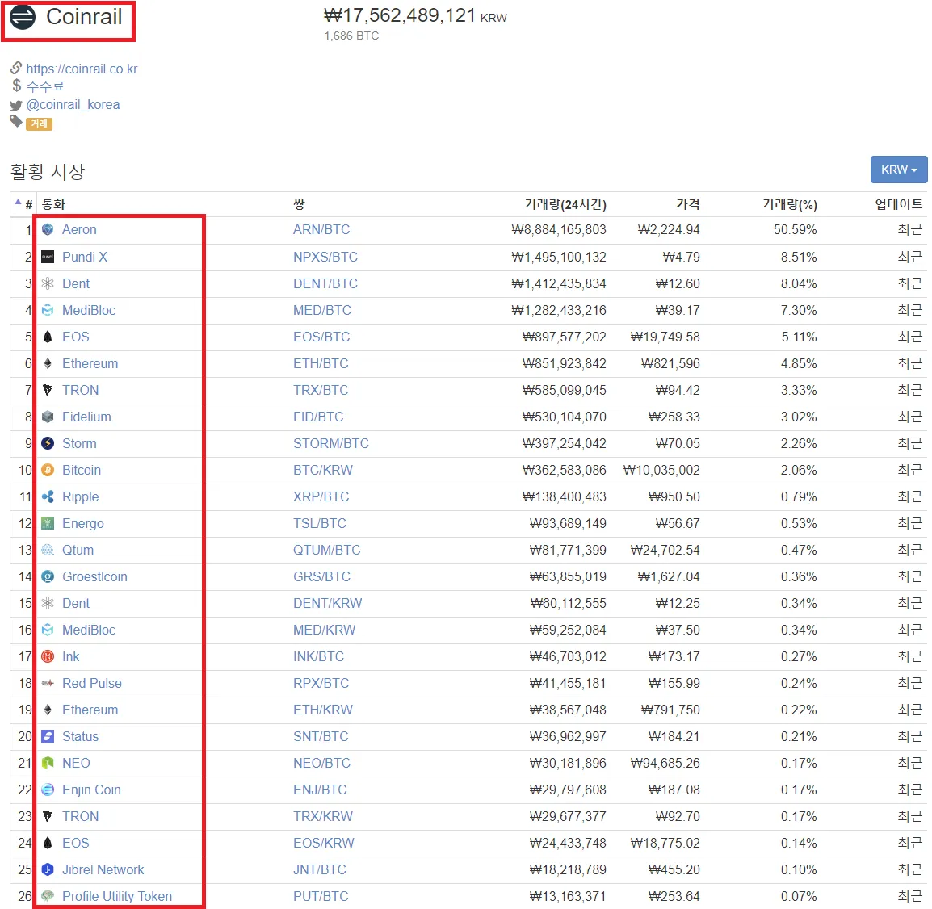Image resolution: width=932 pixels, height=909 pixels.
Task: Open the Profile Utility Token link
Action: click(x=117, y=896)
